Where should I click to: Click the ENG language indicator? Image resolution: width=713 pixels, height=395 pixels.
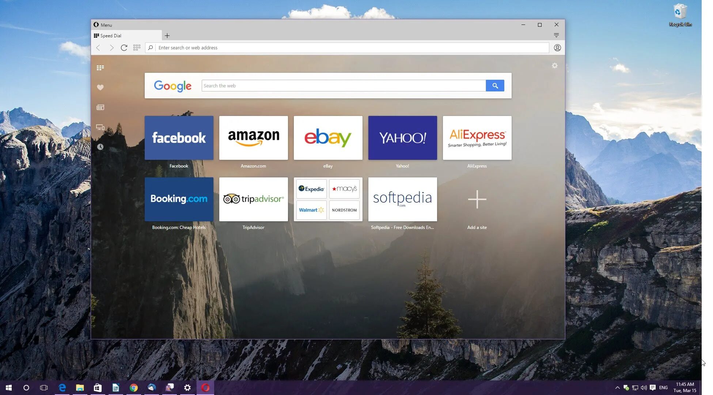(x=664, y=388)
